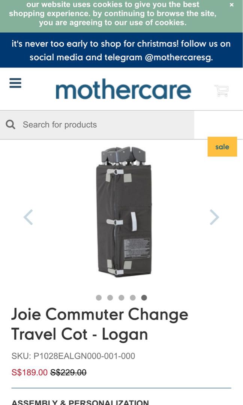
Task: Click the Christmas social media promo banner
Action: coord(121,50)
